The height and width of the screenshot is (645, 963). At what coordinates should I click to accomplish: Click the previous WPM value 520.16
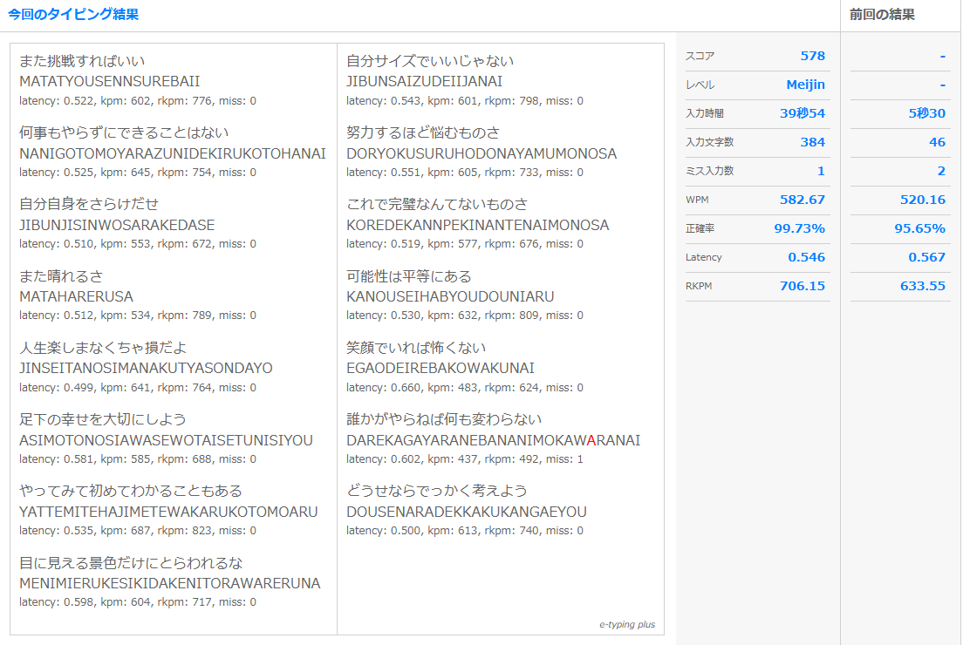pos(922,200)
